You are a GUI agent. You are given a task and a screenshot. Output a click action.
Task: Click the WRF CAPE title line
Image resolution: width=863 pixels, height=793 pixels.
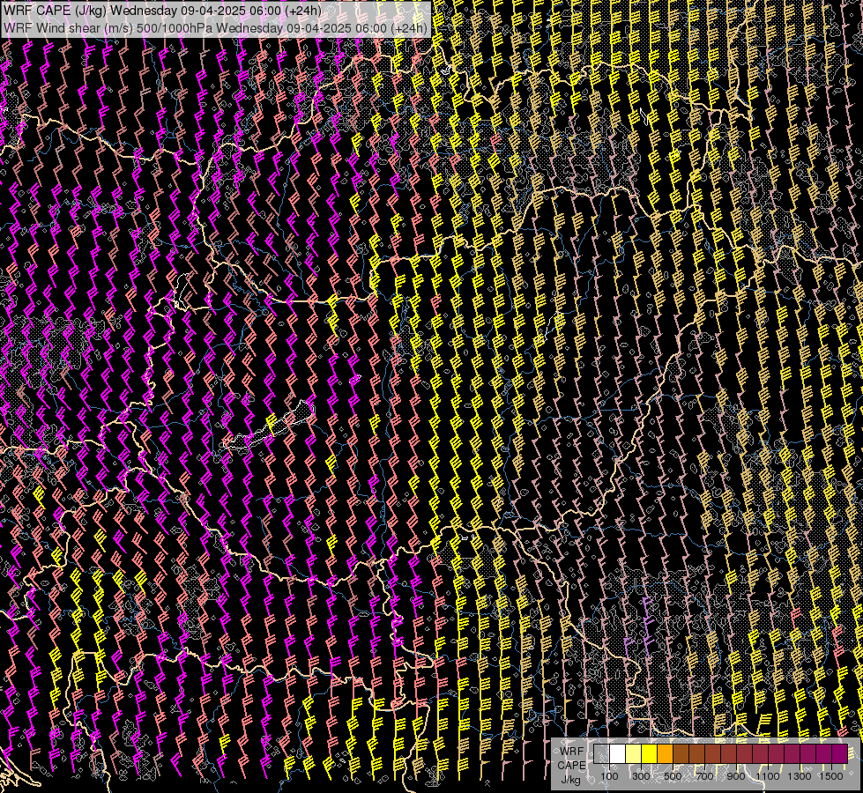pos(163,11)
